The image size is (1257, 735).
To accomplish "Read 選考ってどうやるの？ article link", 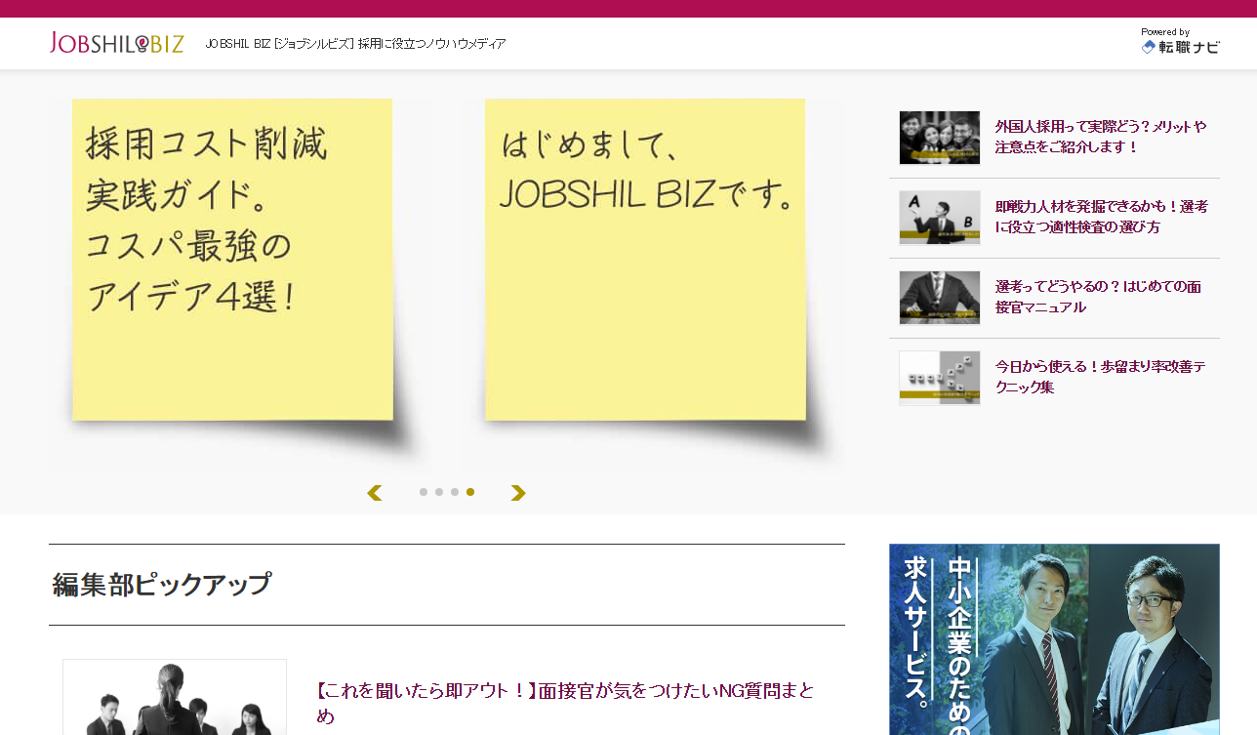I will pyautogui.click(x=1098, y=298).
